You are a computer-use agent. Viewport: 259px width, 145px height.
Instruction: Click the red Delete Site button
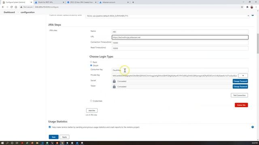(x=241, y=105)
